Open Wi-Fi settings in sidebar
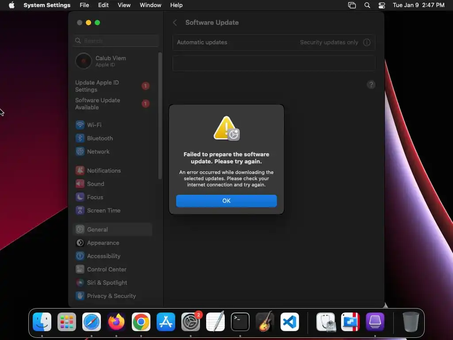Viewport: 453px width, 340px height. tap(113, 125)
